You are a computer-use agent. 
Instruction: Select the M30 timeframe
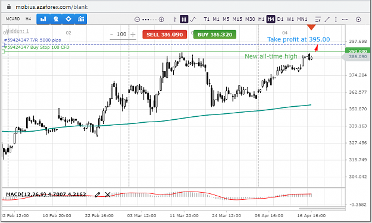[x=250, y=19]
